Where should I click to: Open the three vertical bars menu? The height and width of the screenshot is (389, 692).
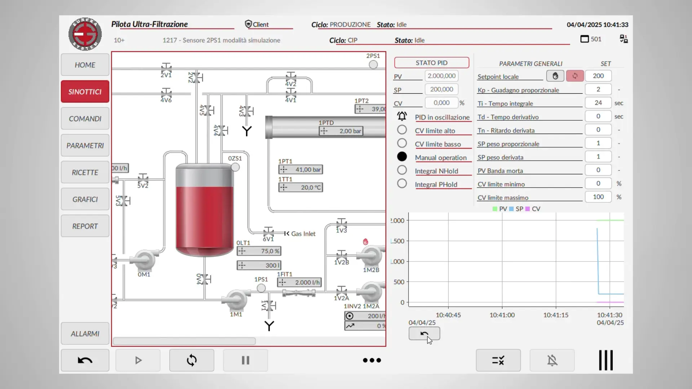[x=606, y=360]
